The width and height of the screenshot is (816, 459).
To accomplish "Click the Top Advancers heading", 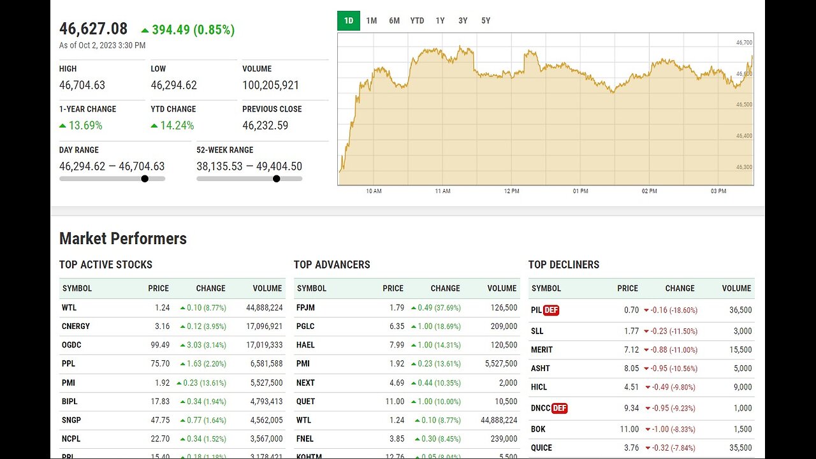I will click(332, 265).
